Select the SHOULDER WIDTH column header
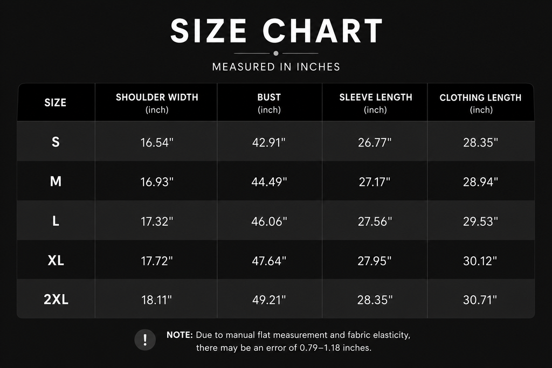This screenshot has height=368, width=552. tap(157, 103)
